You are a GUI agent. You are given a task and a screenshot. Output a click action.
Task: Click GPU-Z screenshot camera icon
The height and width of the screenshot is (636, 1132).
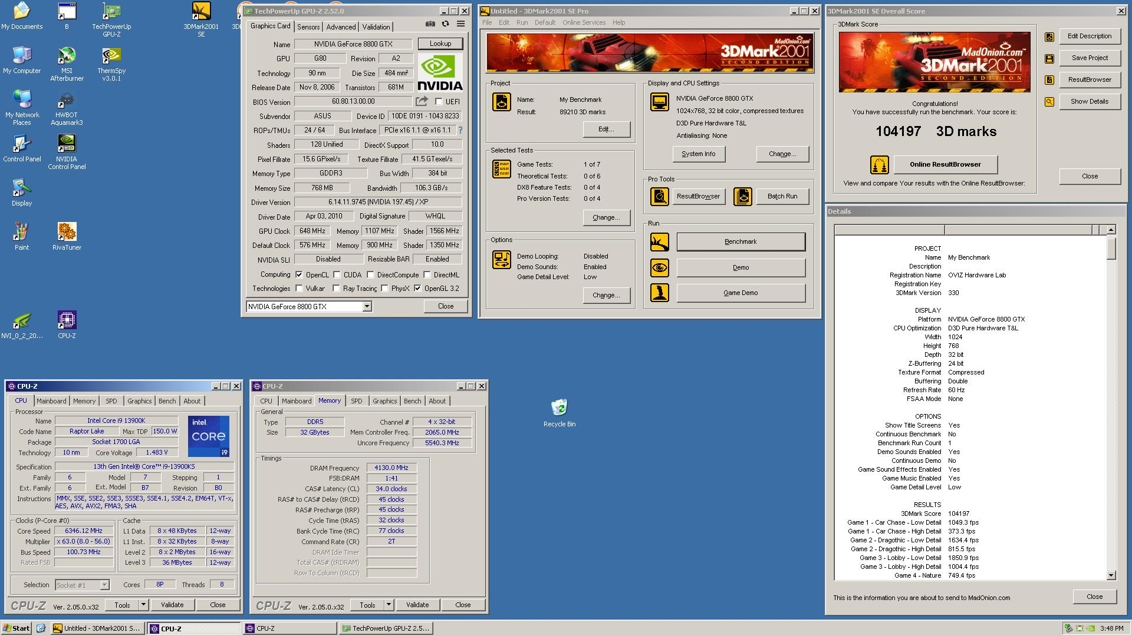pyautogui.click(x=430, y=24)
